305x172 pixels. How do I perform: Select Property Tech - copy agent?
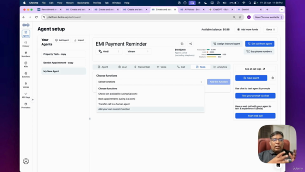click(63, 54)
